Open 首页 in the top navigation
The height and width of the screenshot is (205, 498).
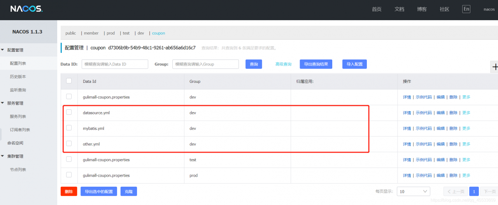(x=377, y=9)
